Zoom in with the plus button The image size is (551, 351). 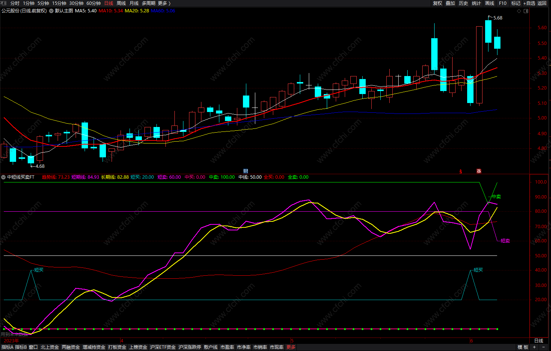click(x=534, y=347)
